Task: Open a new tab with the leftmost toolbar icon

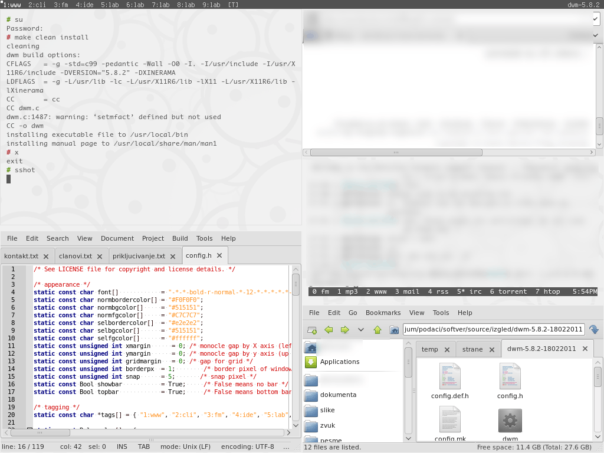Action: tap(311, 330)
